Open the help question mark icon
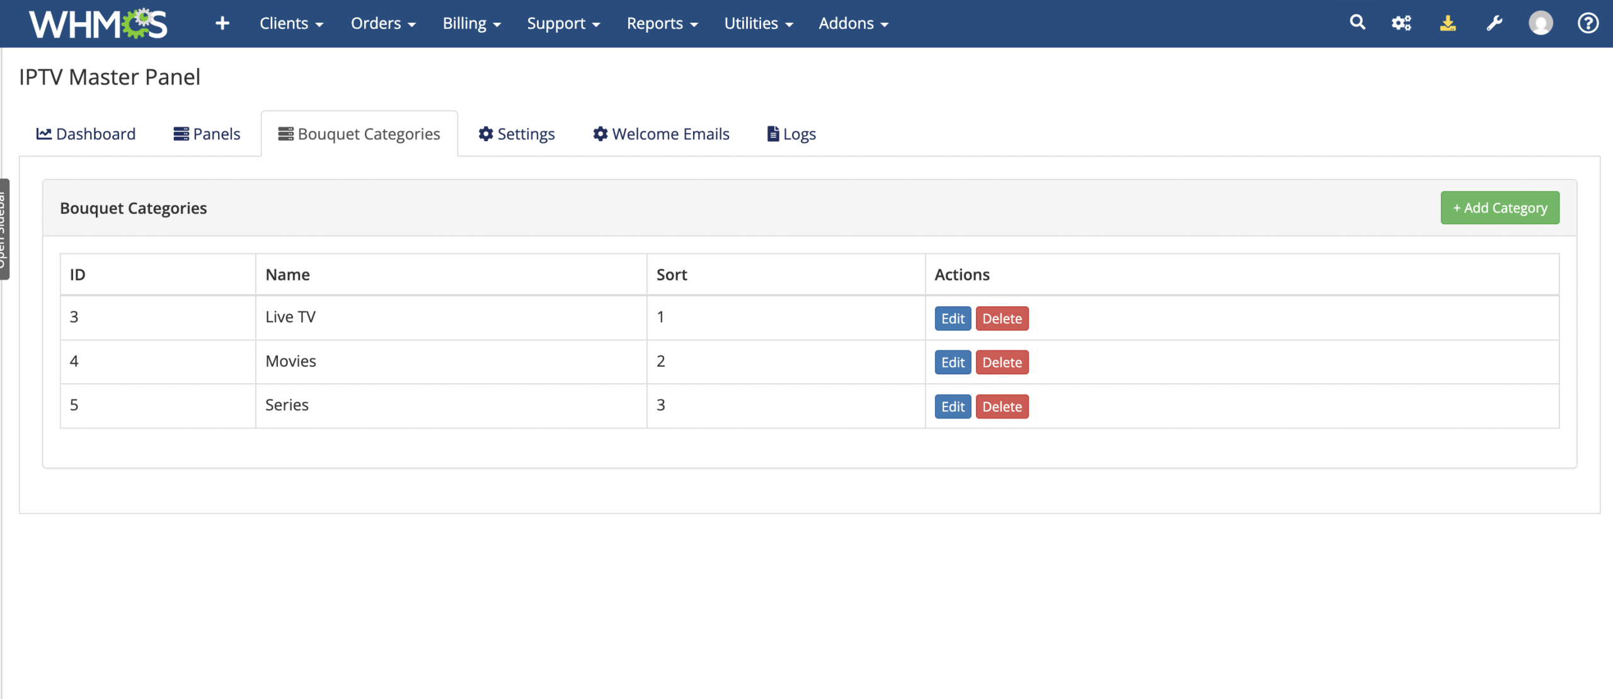Image resolution: width=1613 pixels, height=699 pixels. point(1588,23)
